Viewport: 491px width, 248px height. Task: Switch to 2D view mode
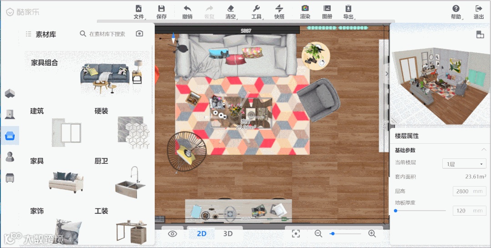tap(201, 234)
